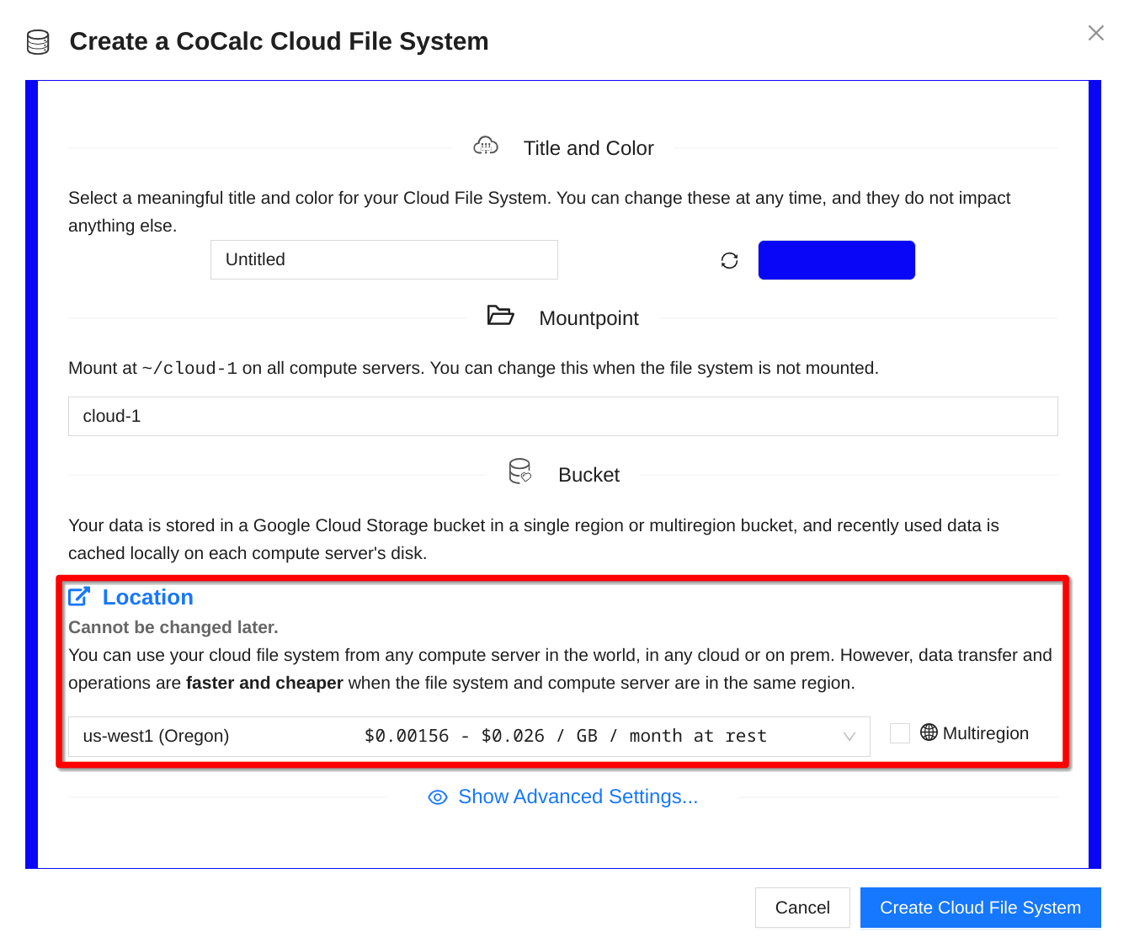Expand Show Advanced Settings...

(x=578, y=797)
